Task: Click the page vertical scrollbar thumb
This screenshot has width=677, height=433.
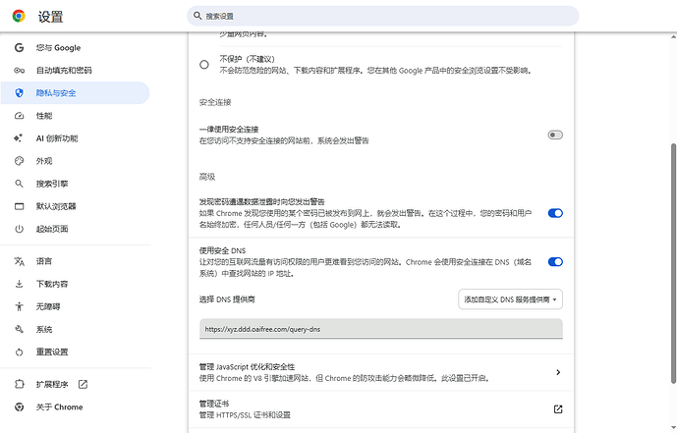Action: pos(673,263)
